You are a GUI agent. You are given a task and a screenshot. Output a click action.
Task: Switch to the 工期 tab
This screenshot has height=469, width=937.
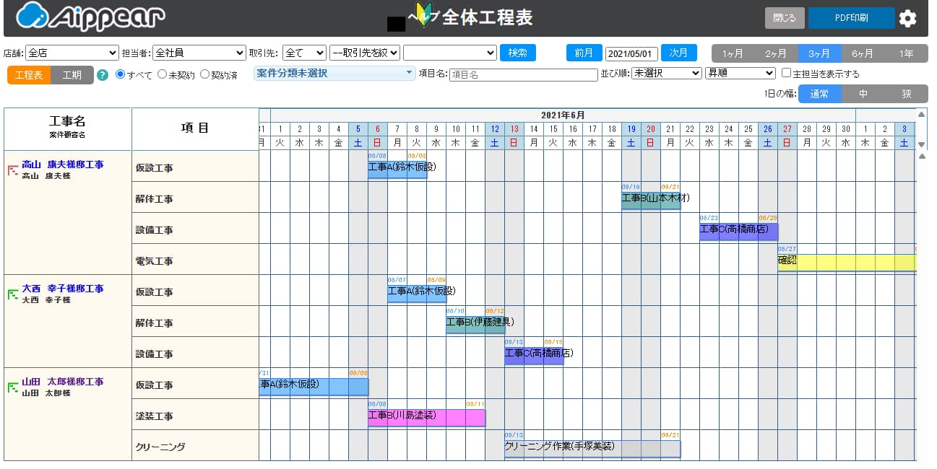[x=72, y=75]
